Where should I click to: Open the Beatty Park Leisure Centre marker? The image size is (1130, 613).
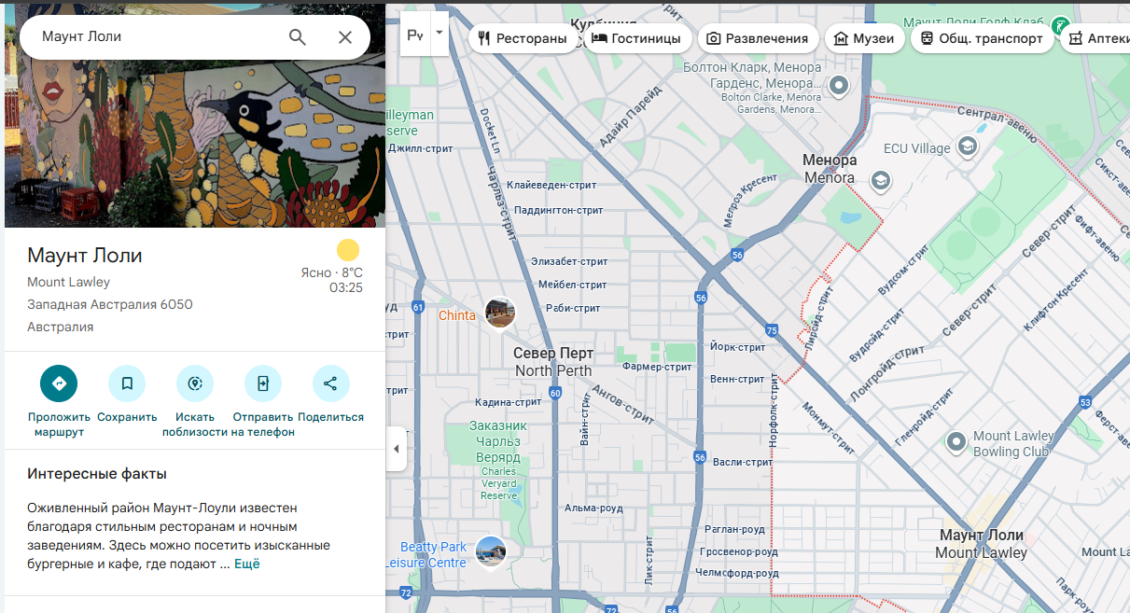[491, 551]
